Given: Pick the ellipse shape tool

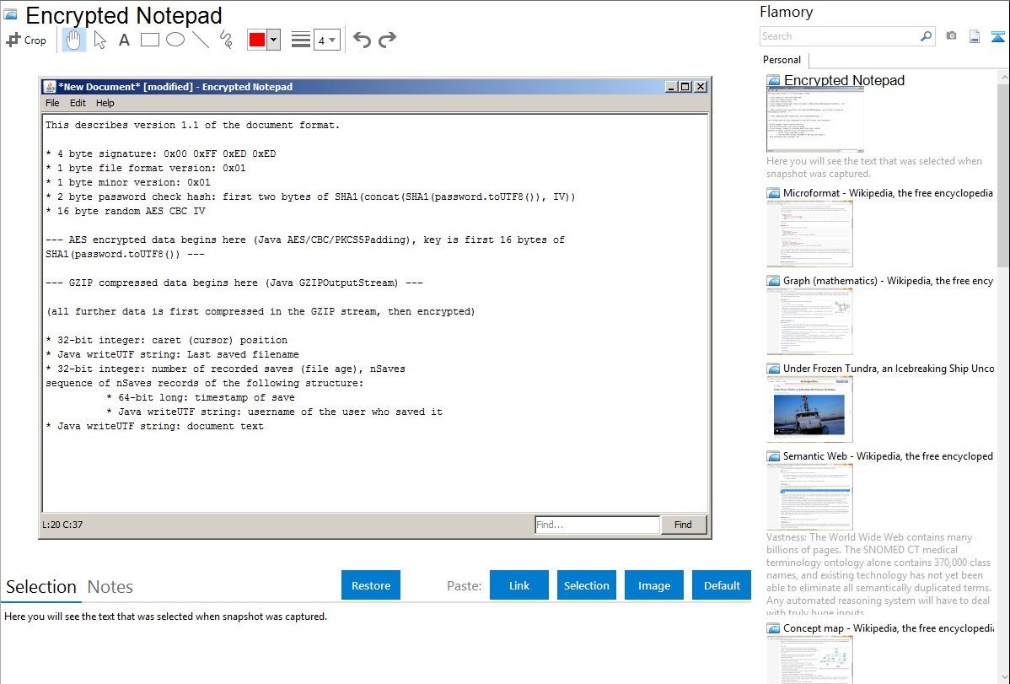Looking at the screenshot, I should (175, 40).
